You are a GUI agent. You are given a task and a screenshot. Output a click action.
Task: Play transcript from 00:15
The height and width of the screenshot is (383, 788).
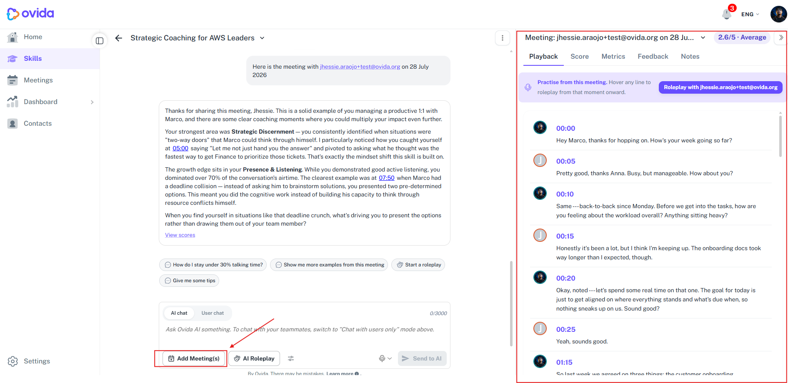click(x=565, y=236)
